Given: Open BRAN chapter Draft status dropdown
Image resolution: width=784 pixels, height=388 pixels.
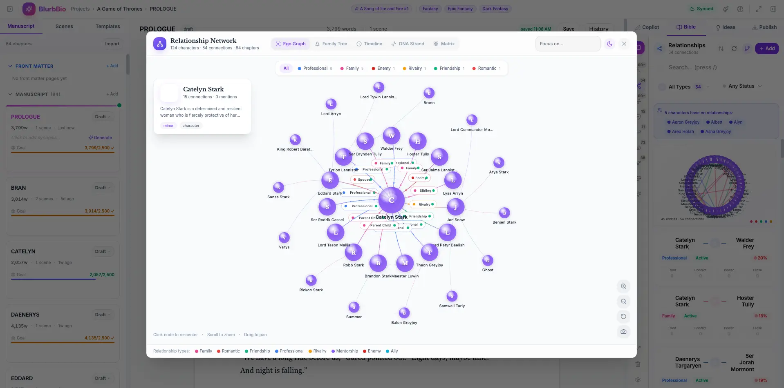Looking at the screenshot, I should tap(103, 188).
